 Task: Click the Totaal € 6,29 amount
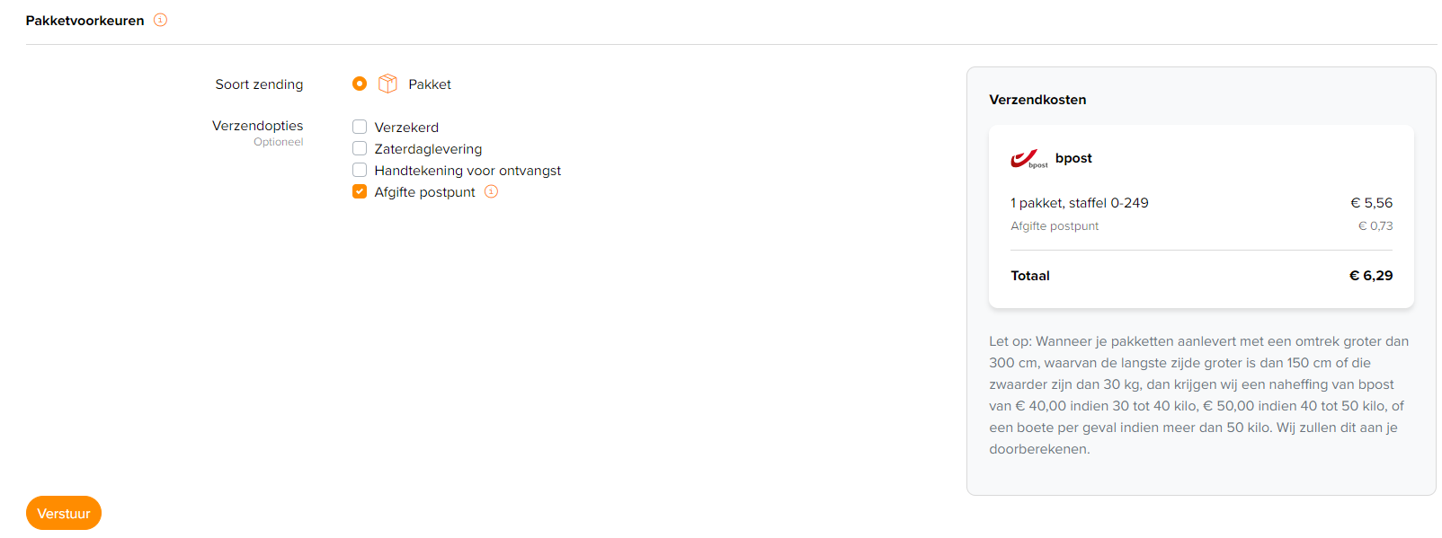coord(1371,276)
